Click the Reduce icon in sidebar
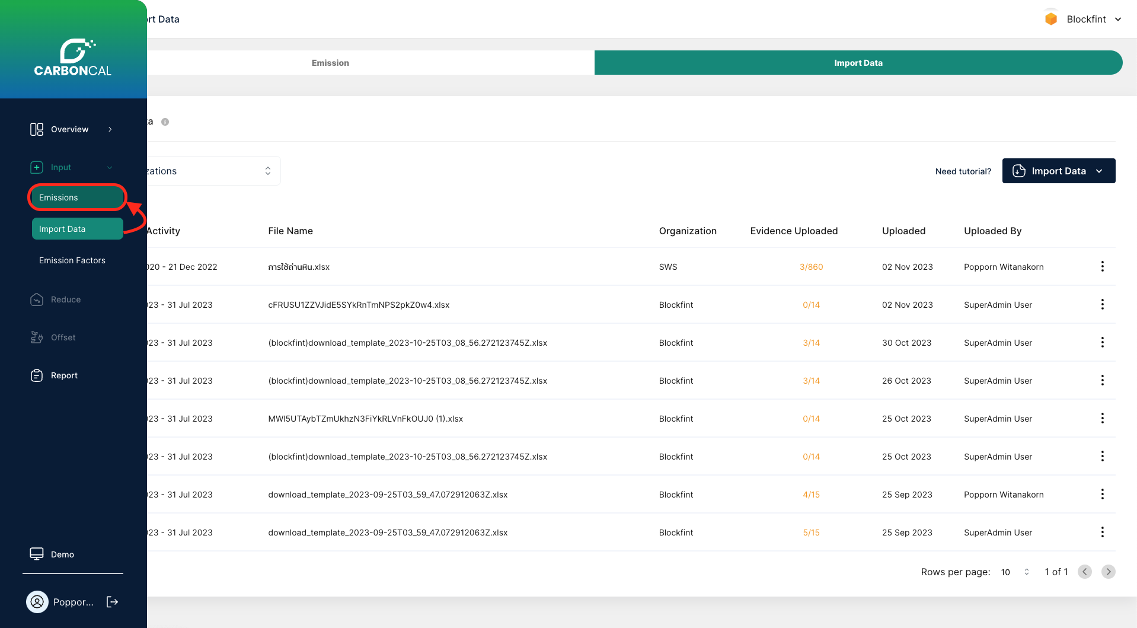Viewport: 1137px width, 628px height. [x=37, y=299]
